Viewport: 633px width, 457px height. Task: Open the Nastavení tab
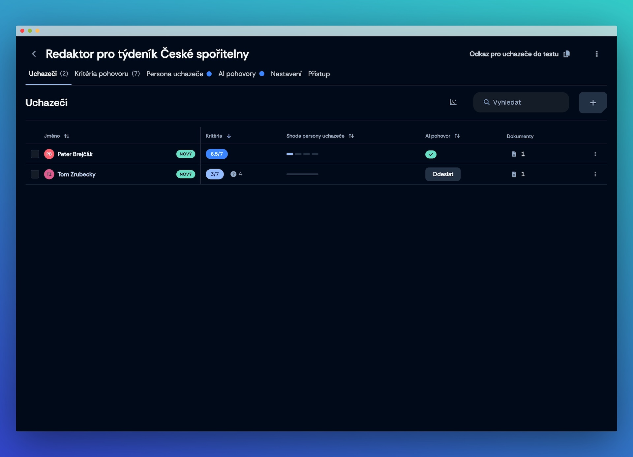coord(286,74)
